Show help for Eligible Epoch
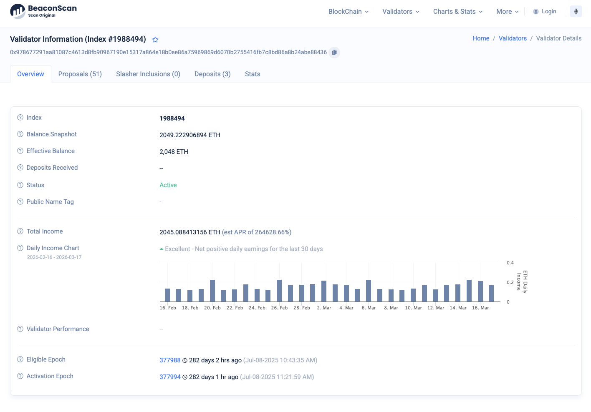Screen dimensions: 591x412 pyautogui.click(x=20, y=359)
